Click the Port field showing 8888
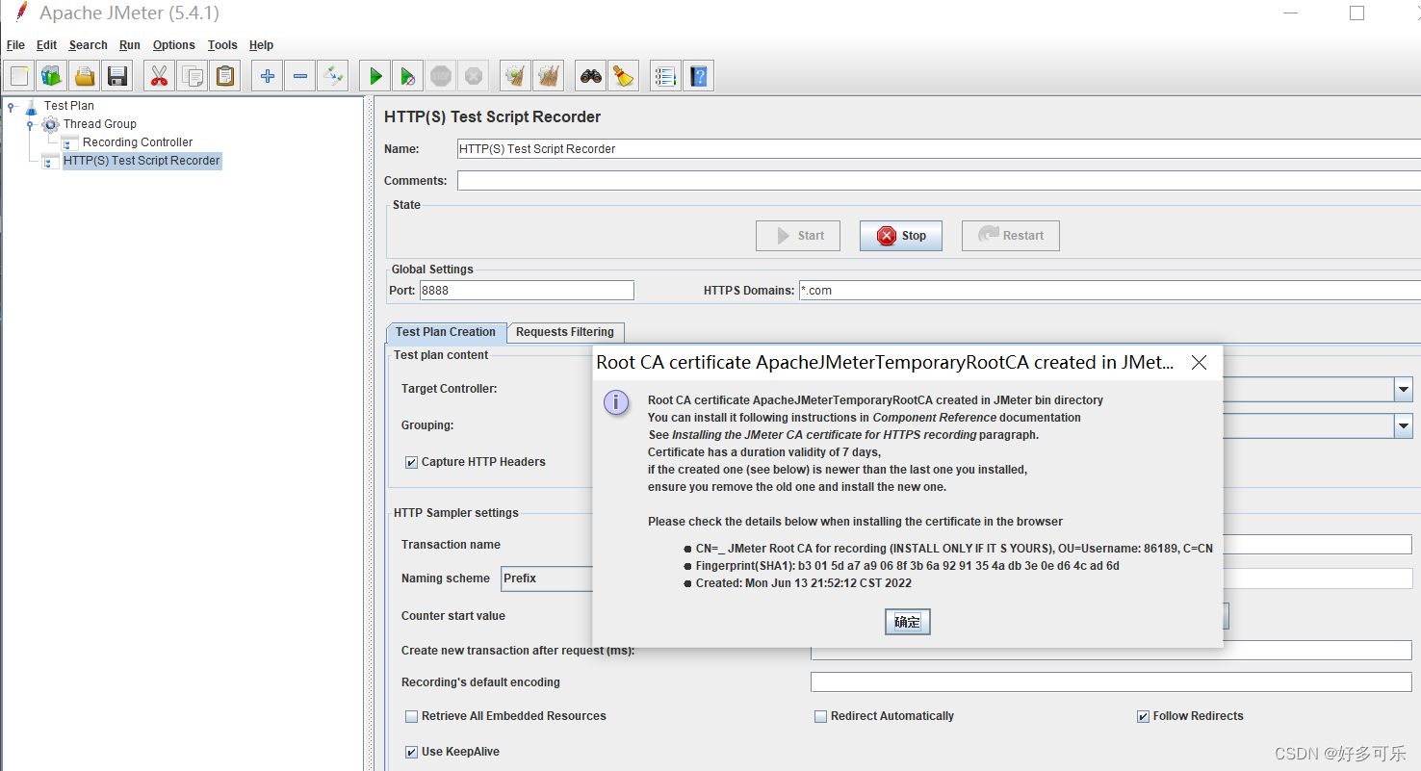 tap(527, 291)
